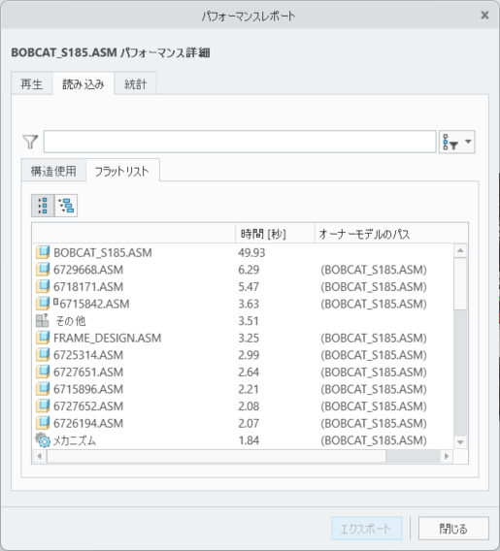
Task: Open the tree filter options dropdown
Action: [x=456, y=142]
